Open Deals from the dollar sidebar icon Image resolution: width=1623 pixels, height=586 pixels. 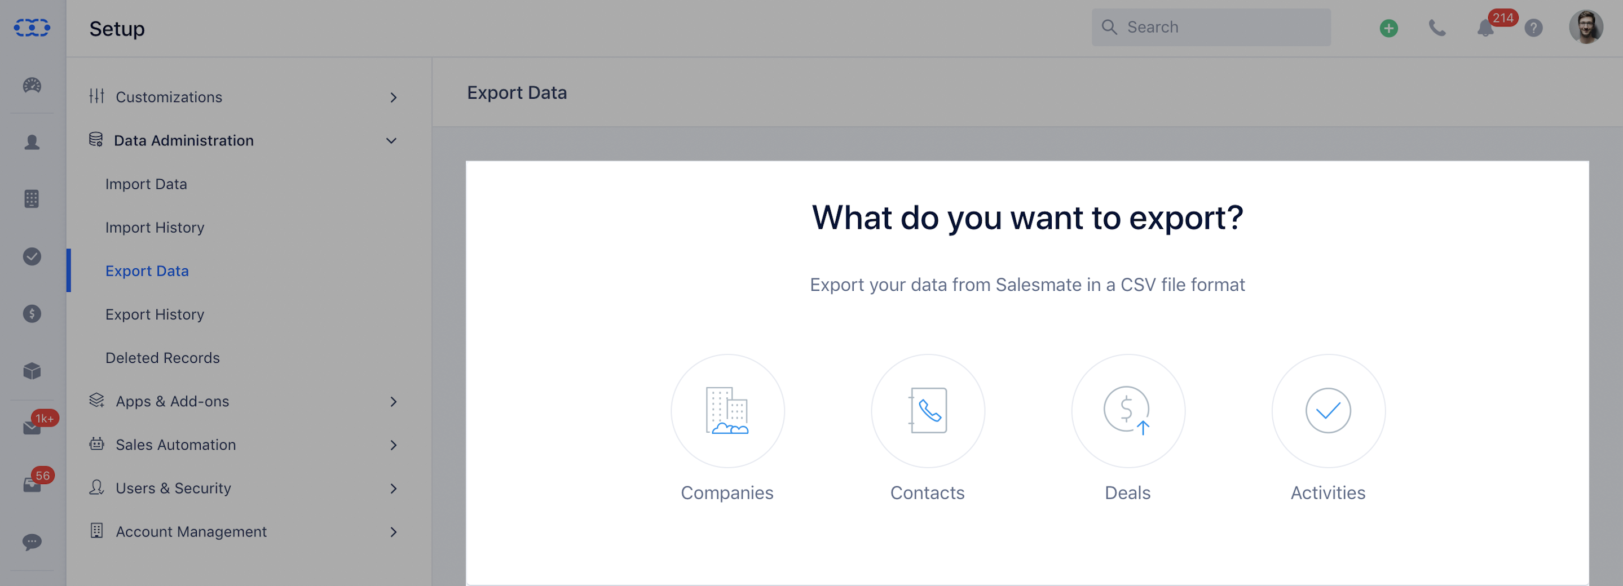pyautogui.click(x=32, y=313)
